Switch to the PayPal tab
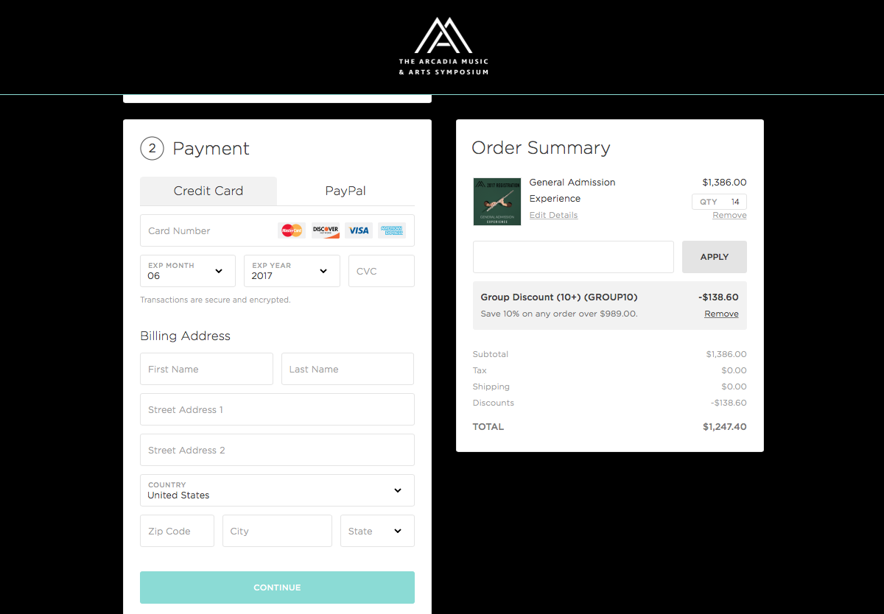The height and width of the screenshot is (614, 884). (345, 191)
